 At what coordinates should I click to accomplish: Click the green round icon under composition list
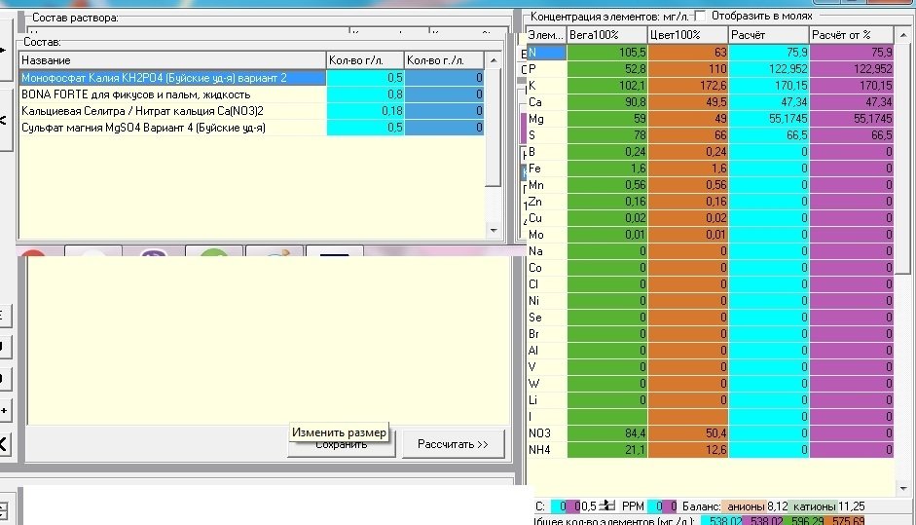(x=214, y=252)
